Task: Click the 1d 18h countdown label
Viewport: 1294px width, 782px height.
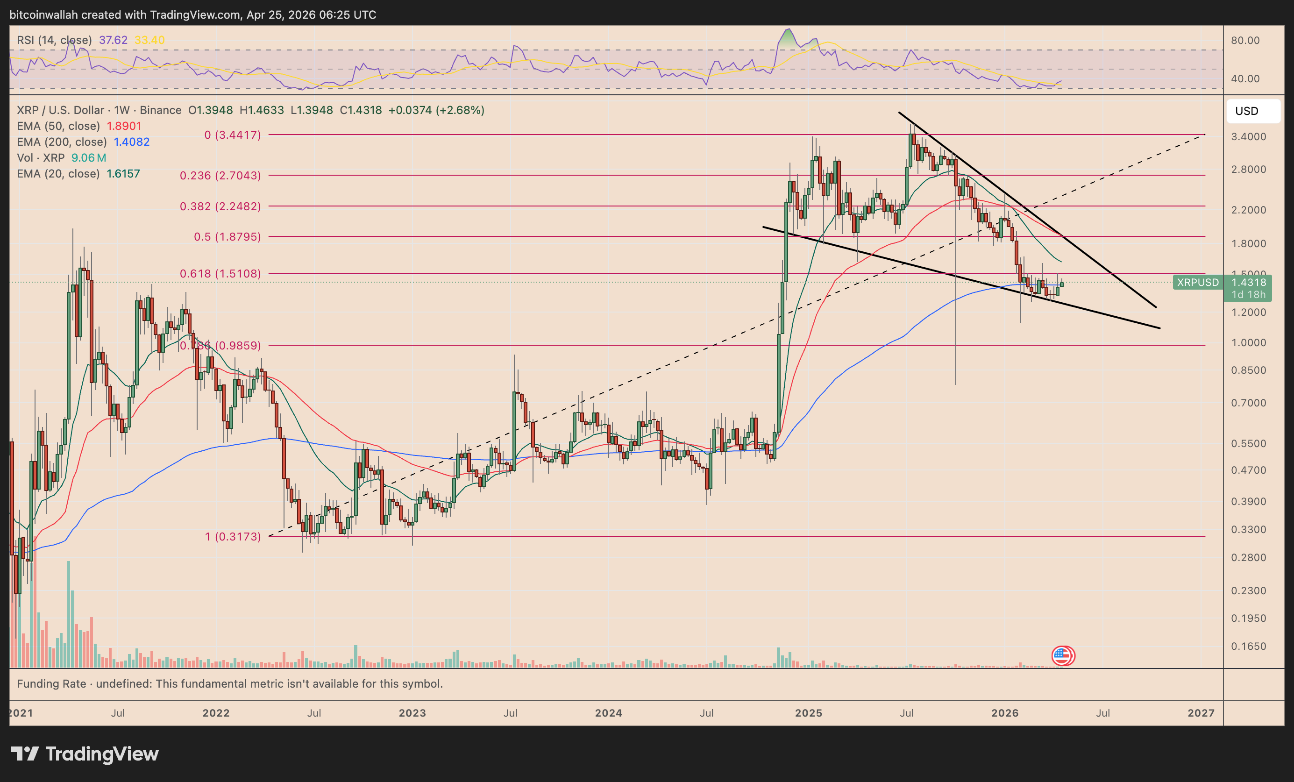Action: (1248, 295)
